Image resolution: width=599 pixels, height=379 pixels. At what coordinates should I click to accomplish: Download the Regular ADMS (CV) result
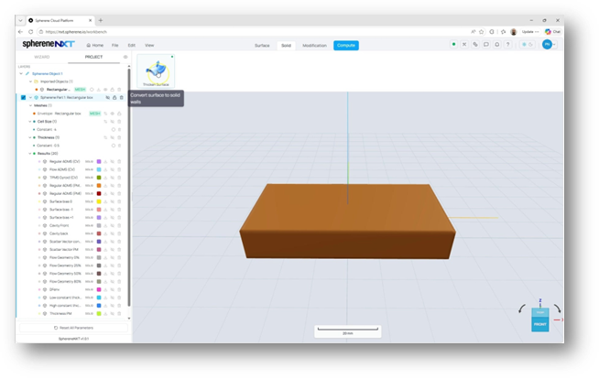(105, 162)
